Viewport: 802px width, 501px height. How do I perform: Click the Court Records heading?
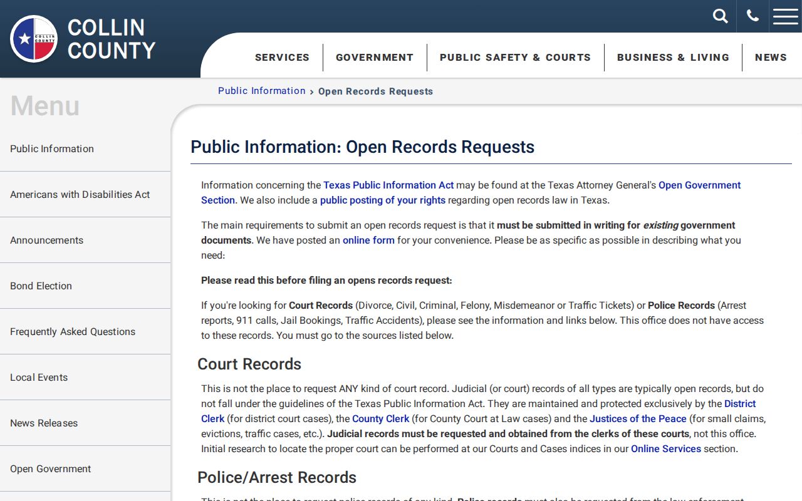[249, 364]
